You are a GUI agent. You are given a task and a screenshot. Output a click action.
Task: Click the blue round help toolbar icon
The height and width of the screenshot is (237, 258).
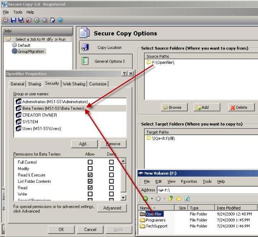tap(61, 20)
